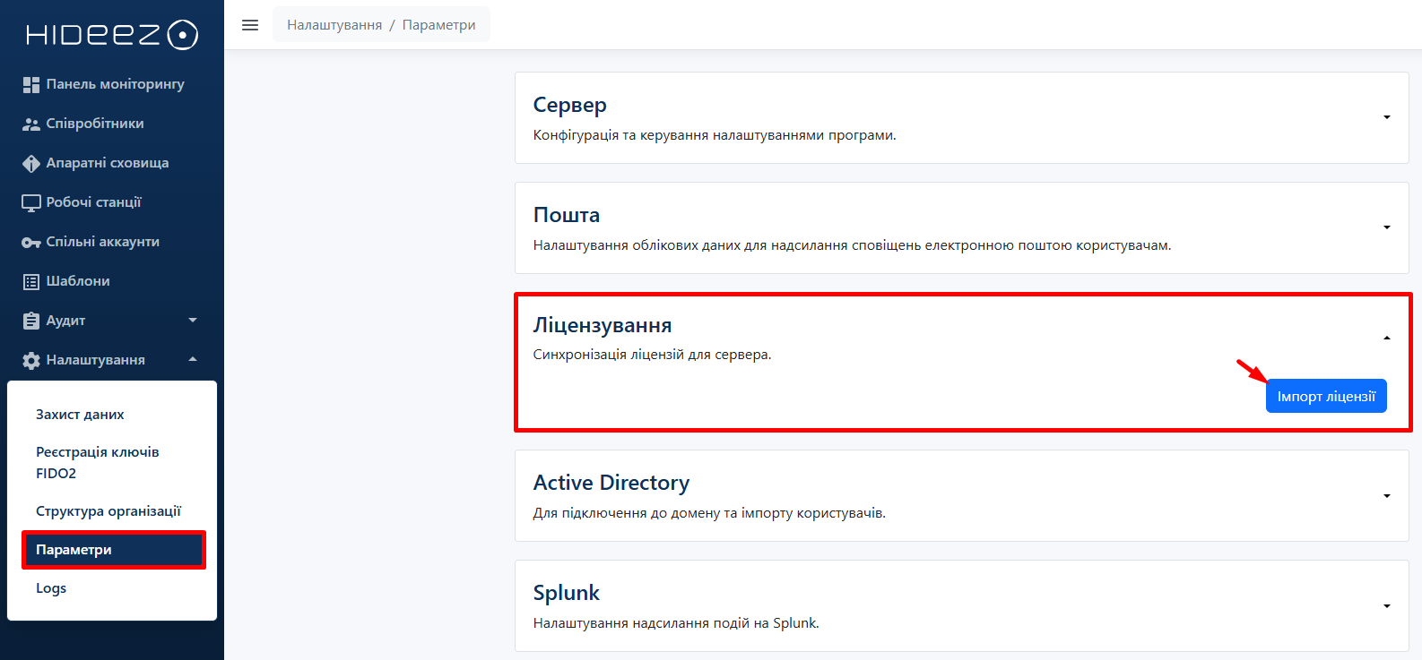This screenshot has height=660, width=1422.
Task: Expand the Аудит submenu arrow
Action: (x=193, y=321)
